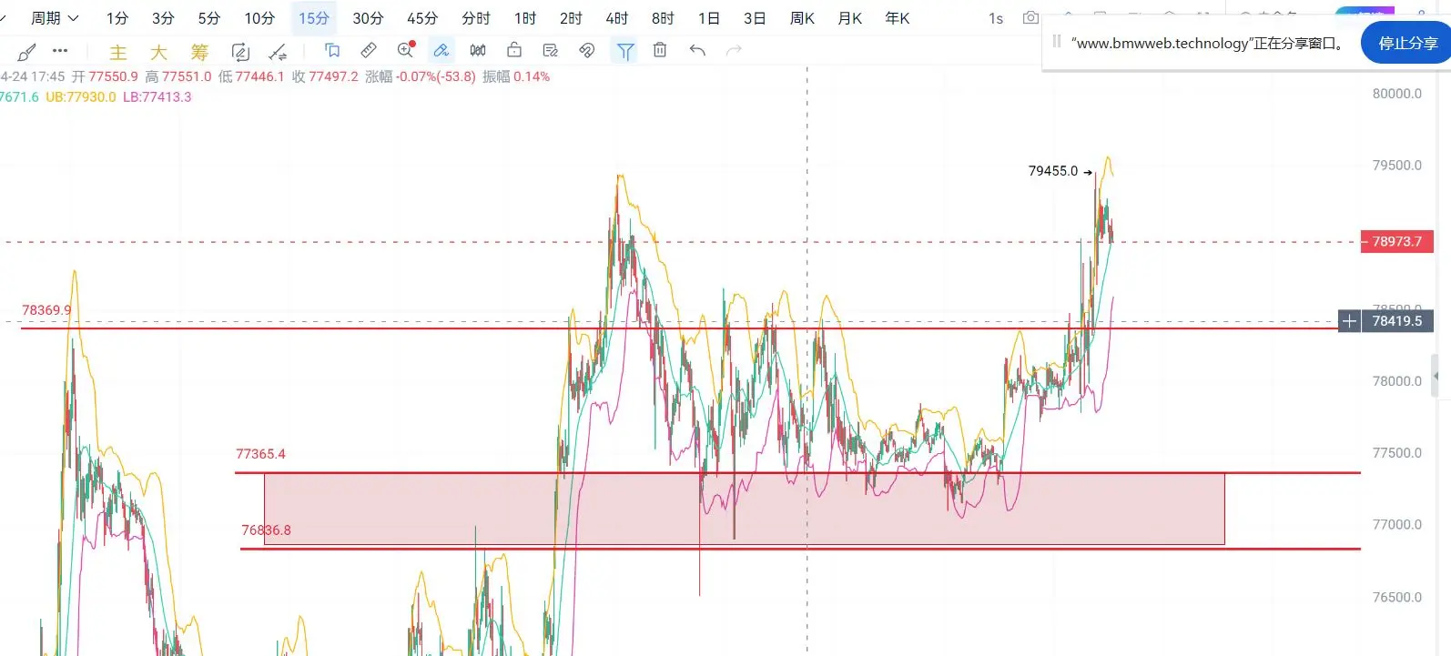Select the ruler measure tool

369,51
